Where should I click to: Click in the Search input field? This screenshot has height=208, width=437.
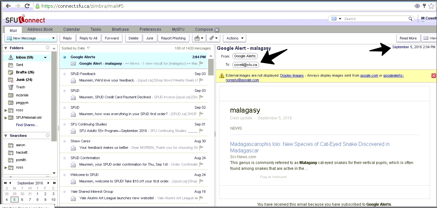coord(375,19)
